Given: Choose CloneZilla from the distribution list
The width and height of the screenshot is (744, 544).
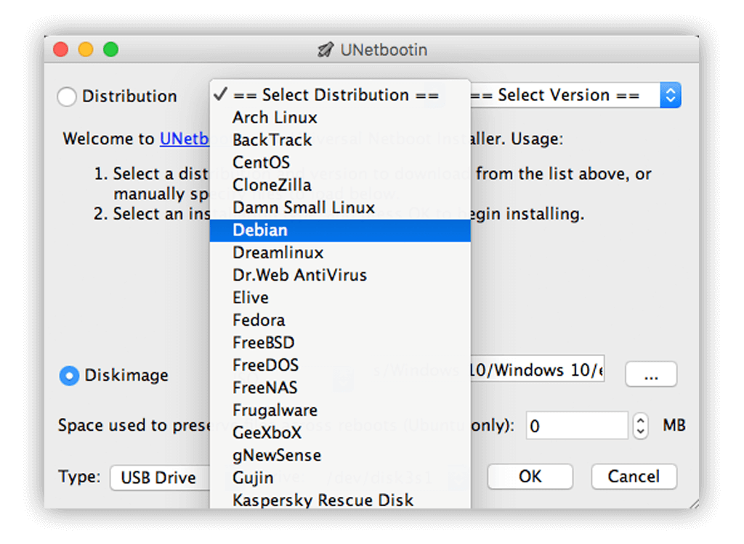Looking at the screenshot, I should point(340,185).
